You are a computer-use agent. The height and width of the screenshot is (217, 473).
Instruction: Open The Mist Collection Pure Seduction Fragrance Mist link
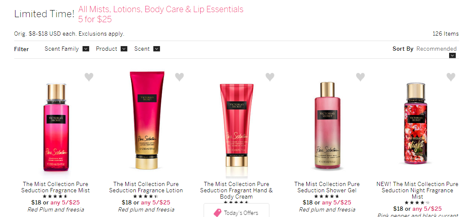[55, 187]
